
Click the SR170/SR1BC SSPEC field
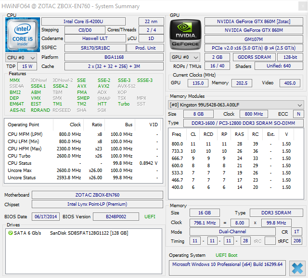click(95, 48)
